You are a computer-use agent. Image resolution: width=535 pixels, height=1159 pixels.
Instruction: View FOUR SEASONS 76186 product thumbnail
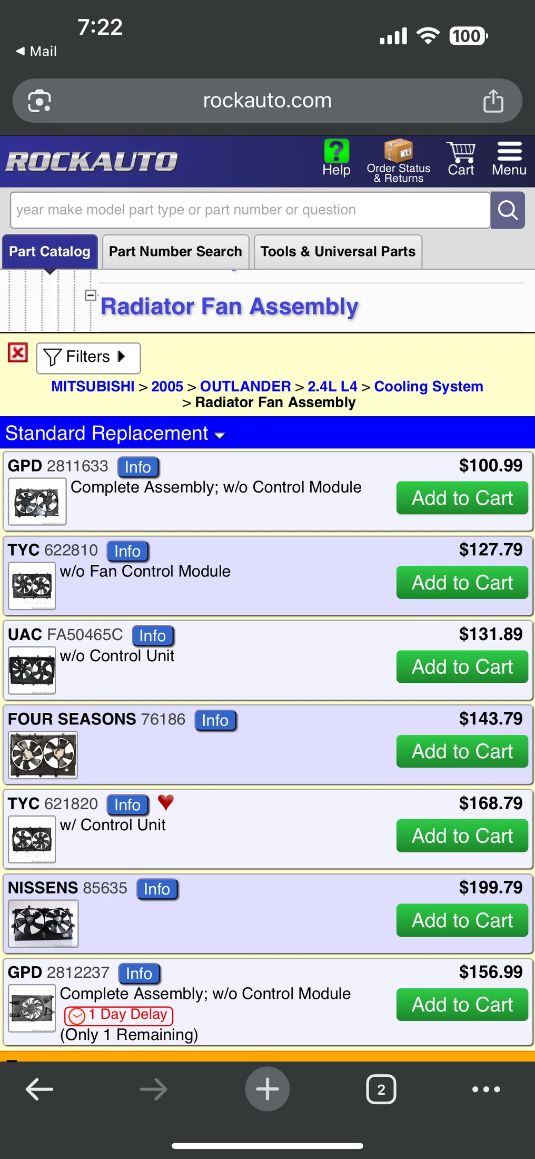tap(43, 754)
